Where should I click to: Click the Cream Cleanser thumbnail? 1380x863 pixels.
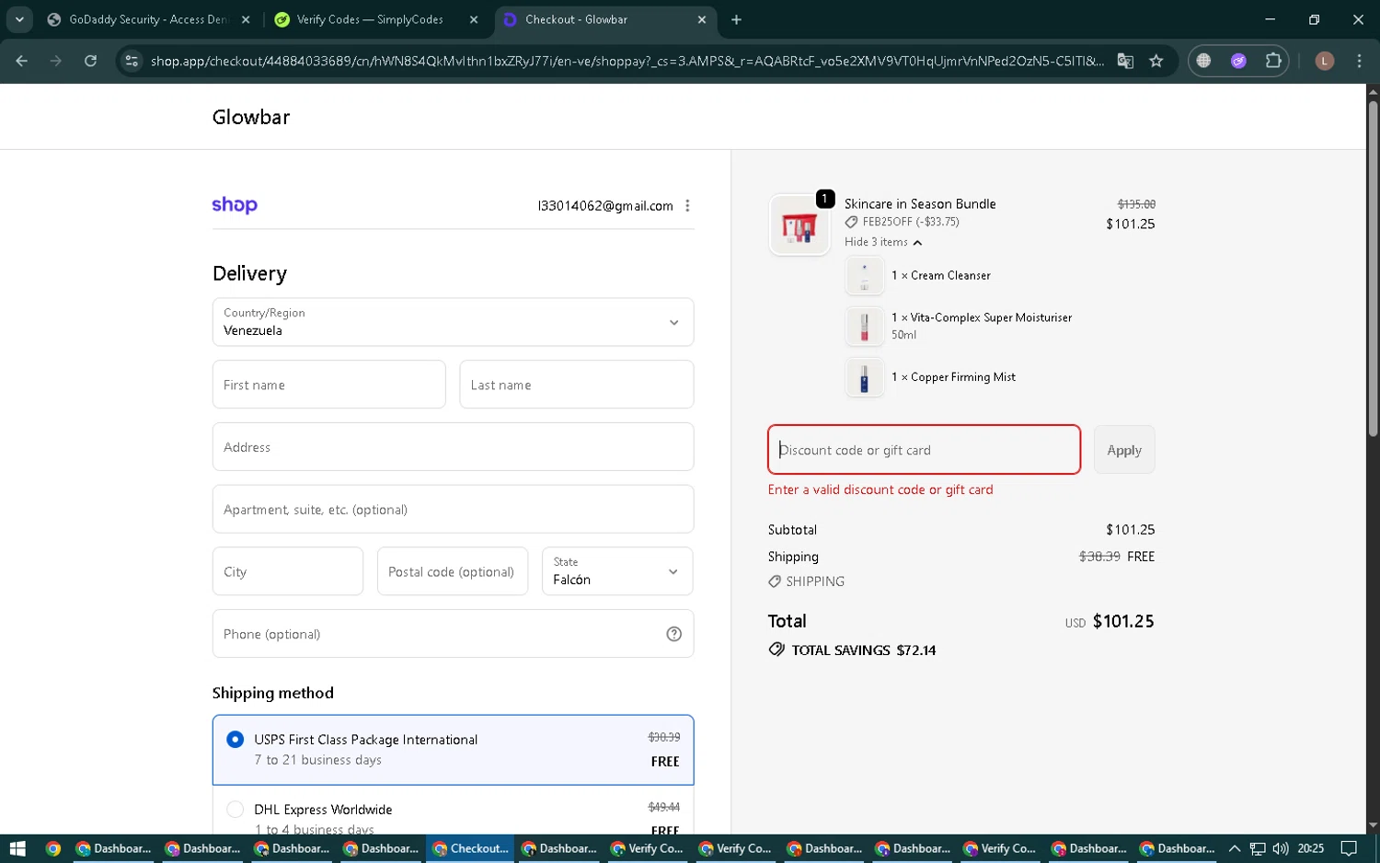click(x=864, y=275)
